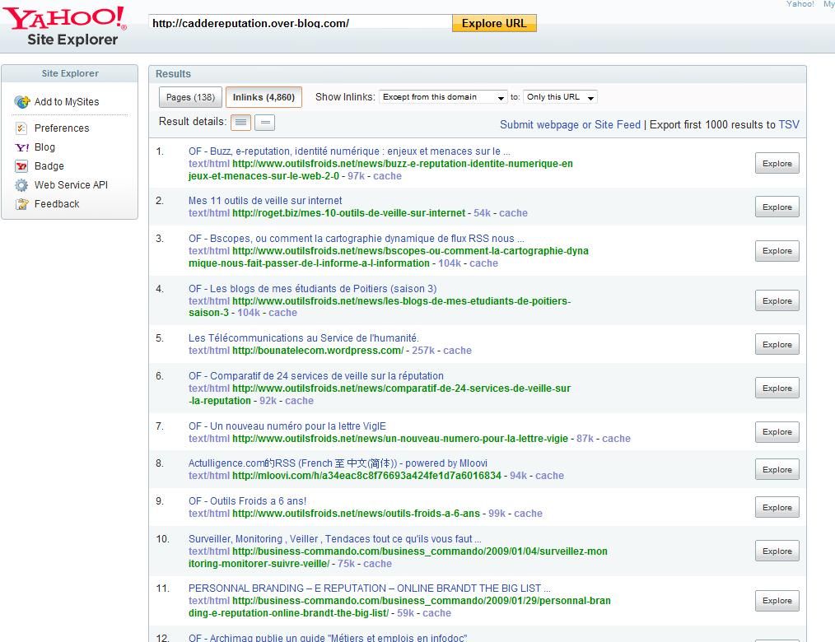Click the Preferences checklist icon

click(21, 128)
